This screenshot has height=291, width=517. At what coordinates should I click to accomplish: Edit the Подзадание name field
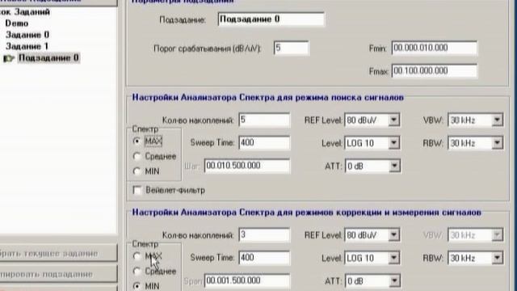271,19
